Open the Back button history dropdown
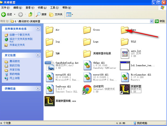 point(15,14)
